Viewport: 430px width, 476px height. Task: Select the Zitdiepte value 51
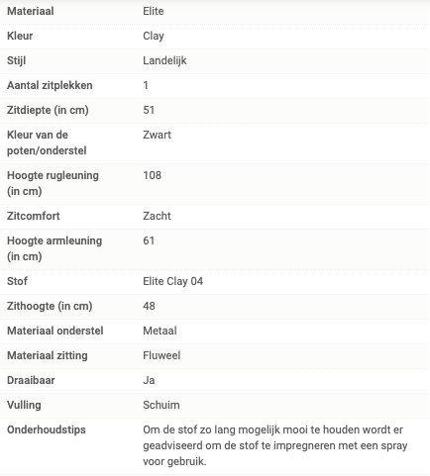coord(149,110)
